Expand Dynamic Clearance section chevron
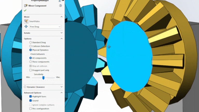 (61, 87)
